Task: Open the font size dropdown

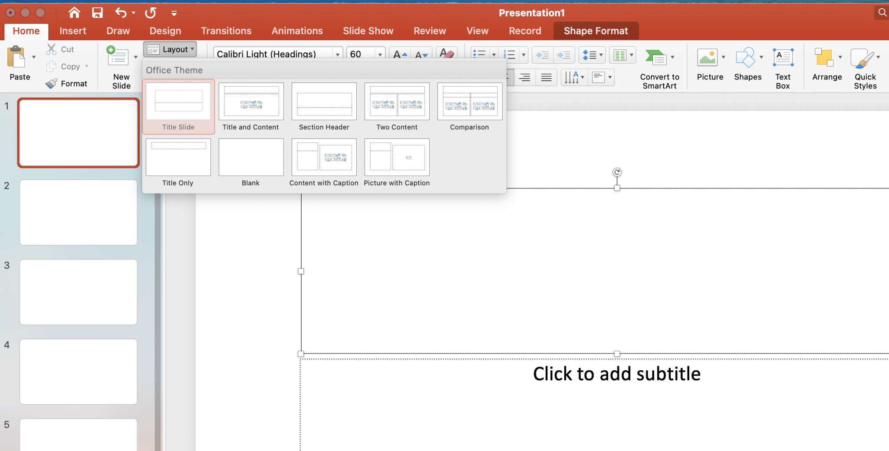Action: [x=380, y=54]
